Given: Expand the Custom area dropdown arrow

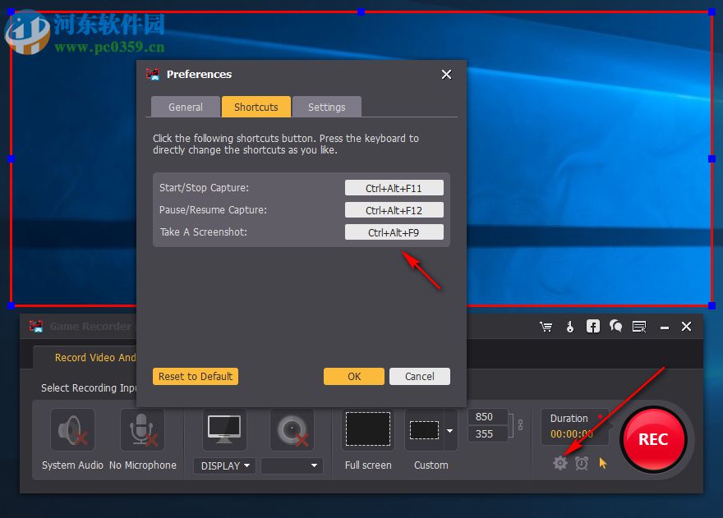Looking at the screenshot, I should coord(449,429).
